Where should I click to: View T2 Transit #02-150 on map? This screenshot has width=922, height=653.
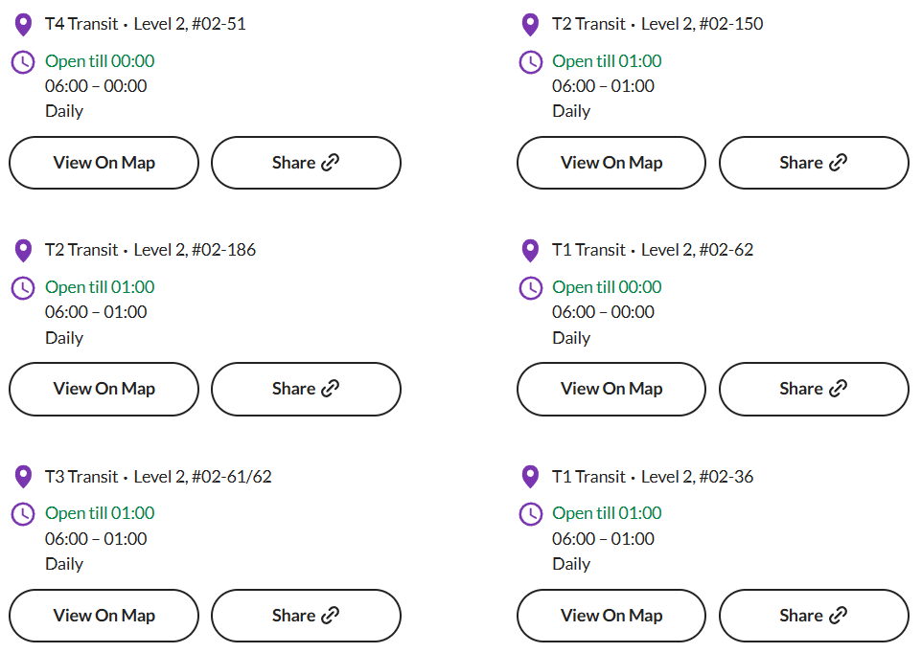click(611, 163)
